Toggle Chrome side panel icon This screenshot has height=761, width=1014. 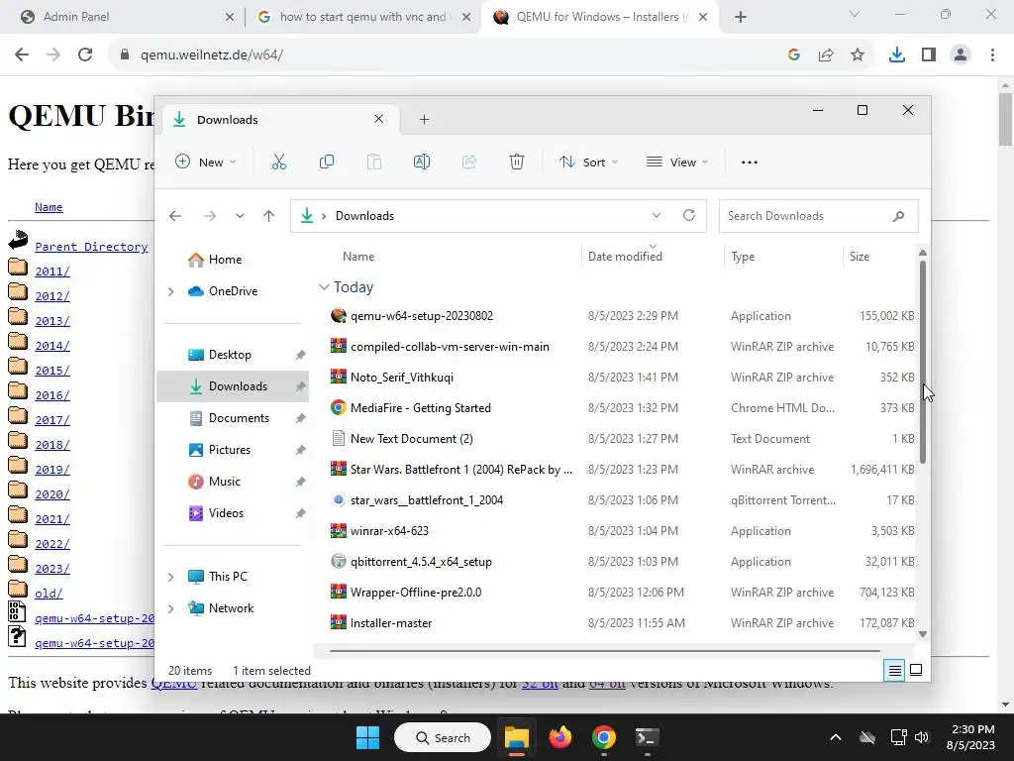(929, 55)
